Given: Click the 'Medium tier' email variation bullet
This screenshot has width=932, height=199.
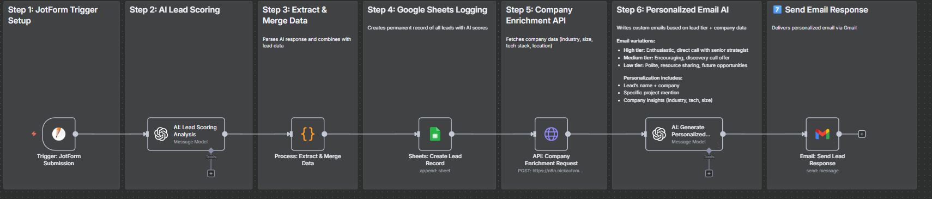Looking at the screenshot, I should point(676,58).
